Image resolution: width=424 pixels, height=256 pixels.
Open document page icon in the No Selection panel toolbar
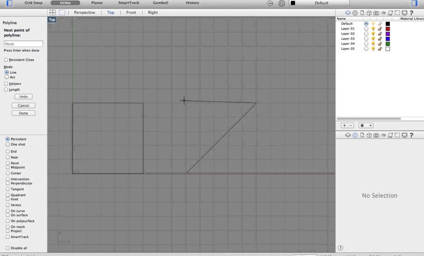click(362, 135)
